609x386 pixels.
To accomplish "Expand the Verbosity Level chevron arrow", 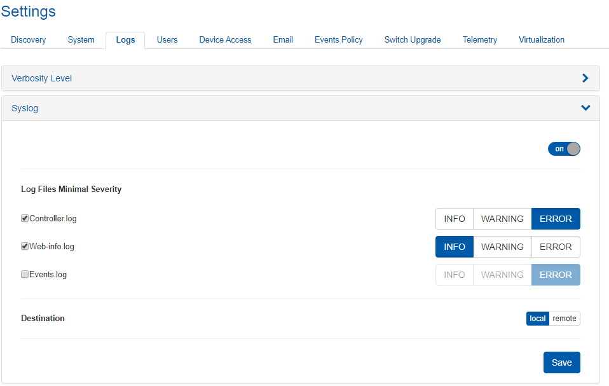I will coord(585,78).
